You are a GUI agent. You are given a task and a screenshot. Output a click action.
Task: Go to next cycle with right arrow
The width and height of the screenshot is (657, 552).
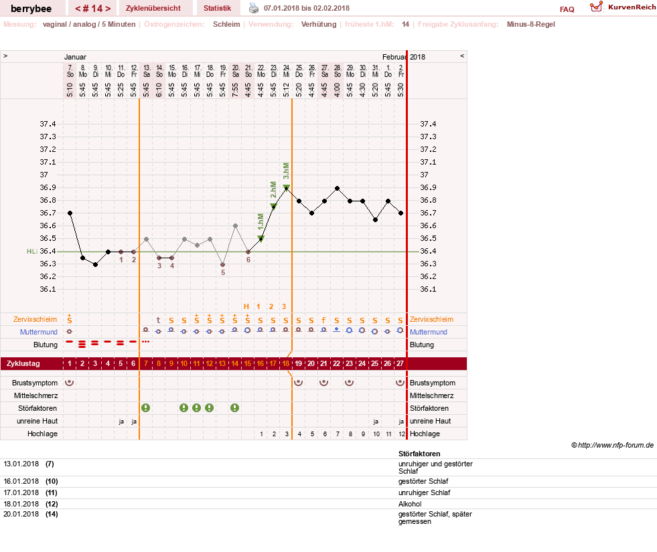[x=108, y=9]
